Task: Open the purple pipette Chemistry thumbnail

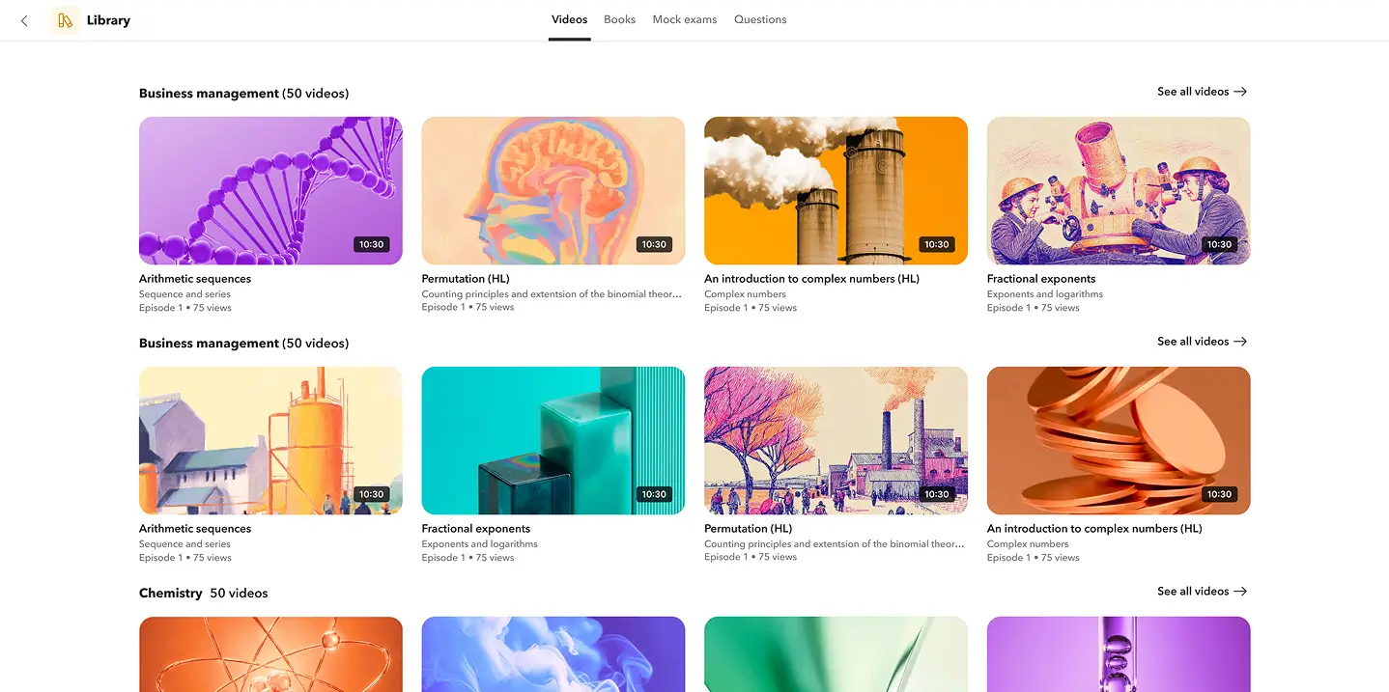Action: (1119, 654)
